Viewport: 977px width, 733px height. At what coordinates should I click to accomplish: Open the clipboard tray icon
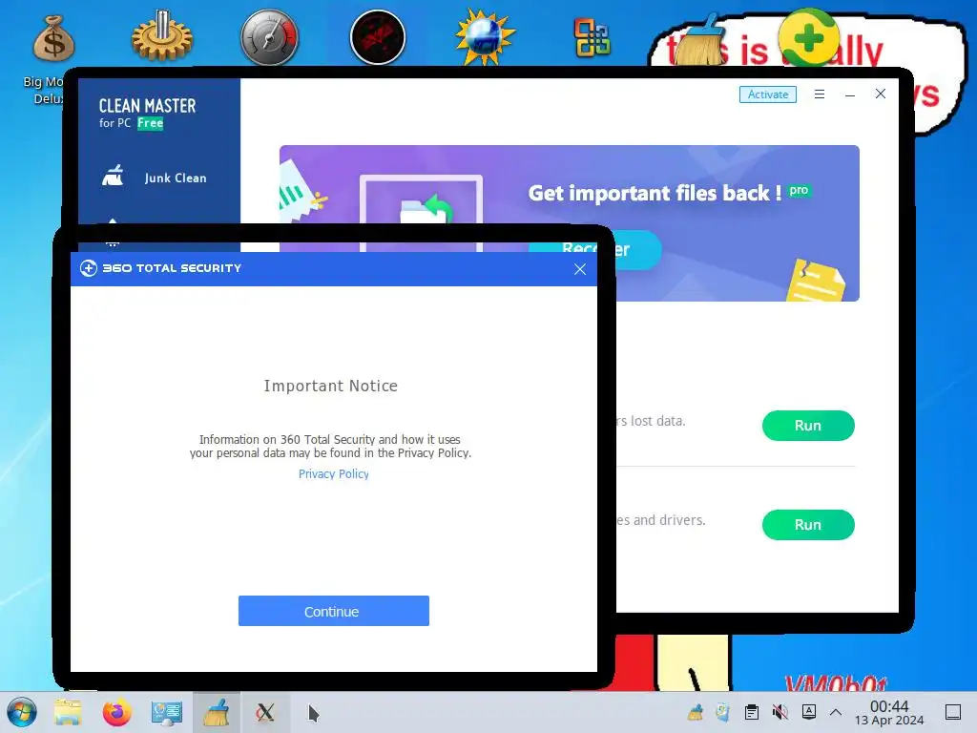click(752, 712)
